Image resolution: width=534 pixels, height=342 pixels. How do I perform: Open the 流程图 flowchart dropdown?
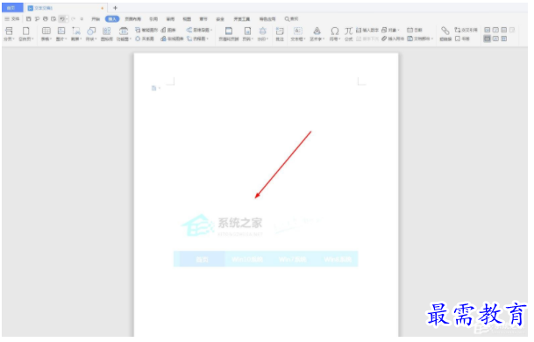[197, 39]
